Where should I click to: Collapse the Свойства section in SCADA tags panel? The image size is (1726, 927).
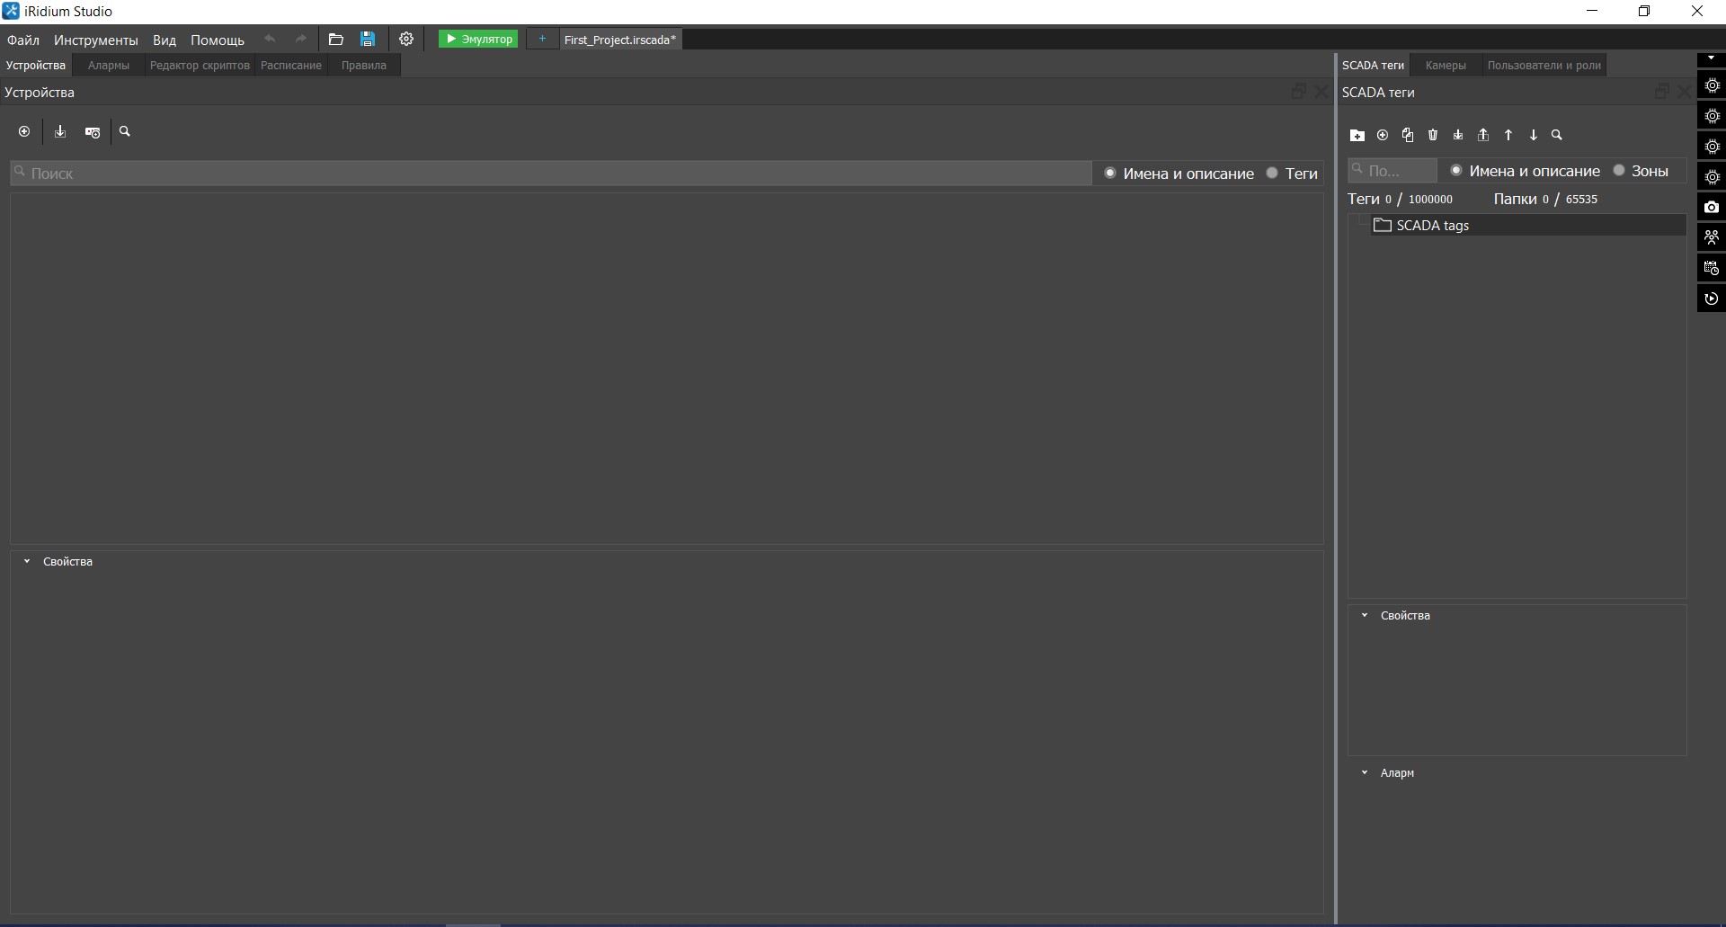[x=1365, y=616]
